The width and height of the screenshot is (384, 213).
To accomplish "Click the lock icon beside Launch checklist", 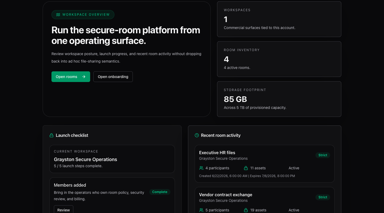I will coord(51,135).
